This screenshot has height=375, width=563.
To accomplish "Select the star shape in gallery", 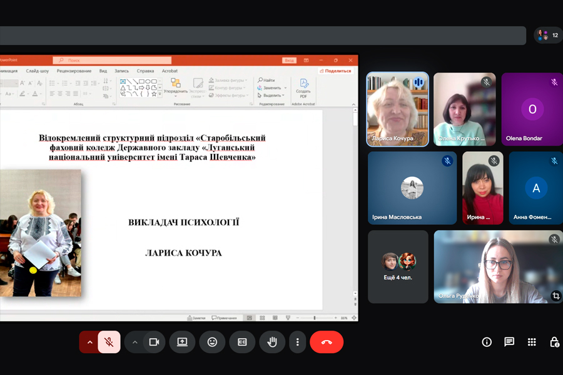I will point(154,94).
